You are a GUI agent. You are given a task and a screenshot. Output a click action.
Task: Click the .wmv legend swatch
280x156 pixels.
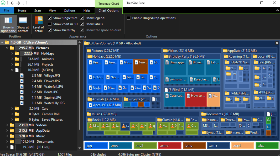169,146
